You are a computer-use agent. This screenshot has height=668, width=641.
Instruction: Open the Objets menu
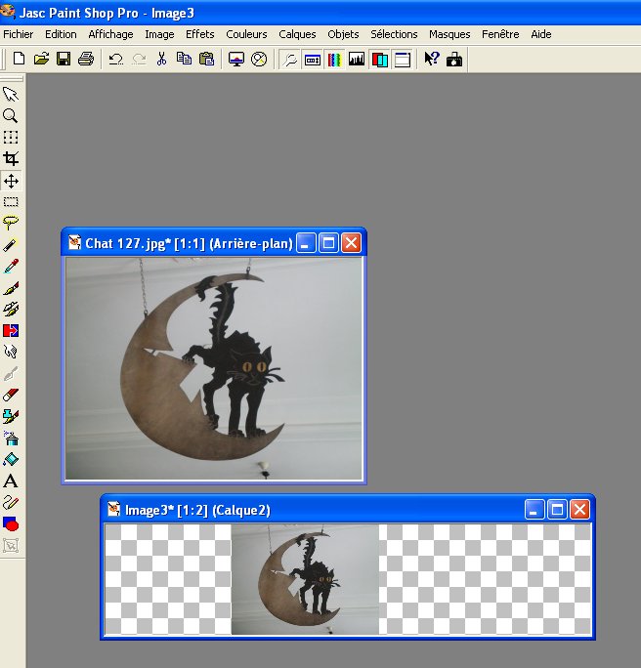pyautogui.click(x=343, y=34)
